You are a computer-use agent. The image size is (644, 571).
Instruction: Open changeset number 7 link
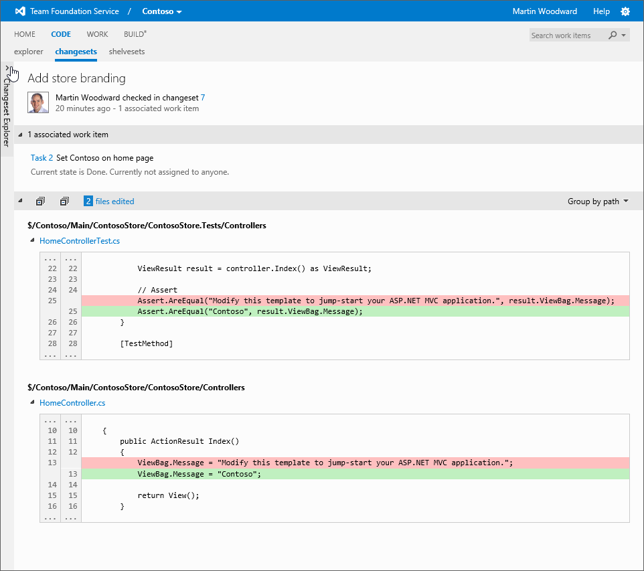click(x=202, y=97)
